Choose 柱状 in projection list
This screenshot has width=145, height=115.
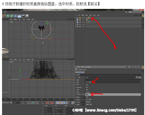point(87,87)
